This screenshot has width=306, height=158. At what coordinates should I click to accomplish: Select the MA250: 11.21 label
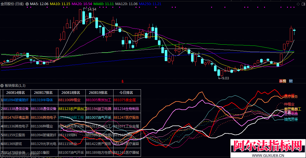click(150, 4)
